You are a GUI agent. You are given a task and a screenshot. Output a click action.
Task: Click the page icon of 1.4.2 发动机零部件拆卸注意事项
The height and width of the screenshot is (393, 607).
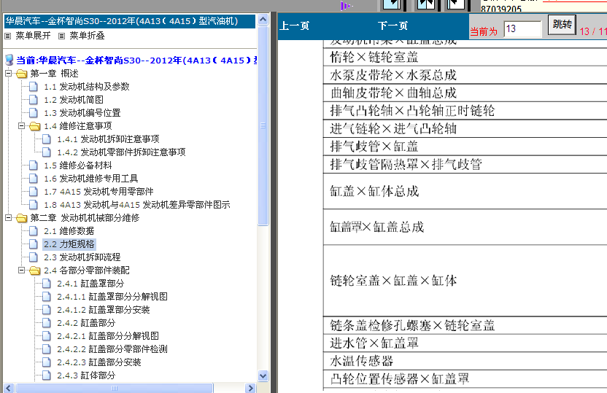click(x=47, y=152)
